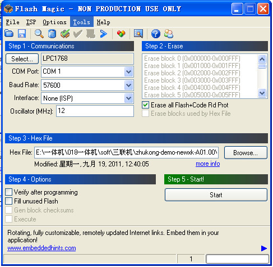Click erase list scroll up arrow
The height and width of the screenshot is (267, 273).
coord(262,59)
